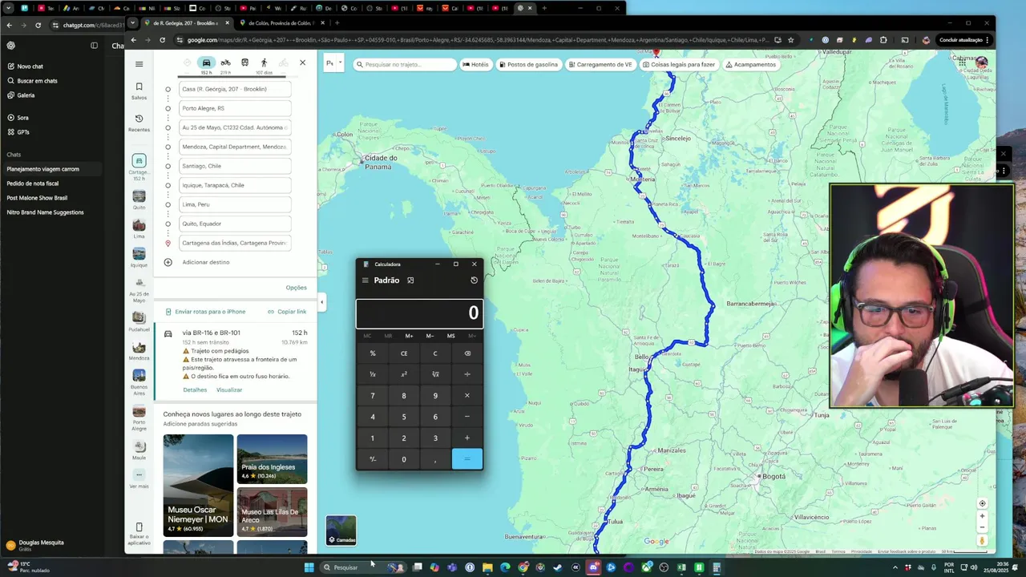Click the Acampamentos filter chip
The height and width of the screenshot is (577, 1026).
tap(751, 64)
